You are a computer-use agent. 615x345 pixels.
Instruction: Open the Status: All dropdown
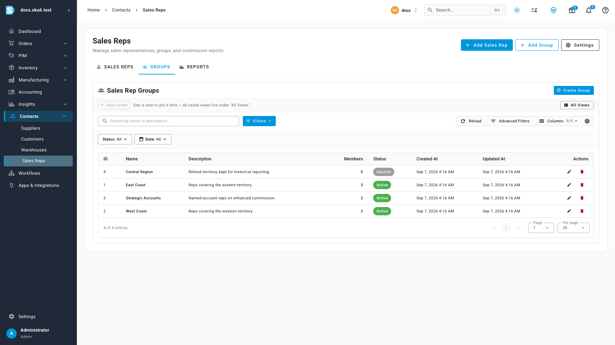[x=115, y=139]
